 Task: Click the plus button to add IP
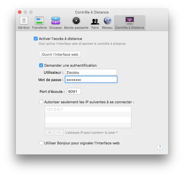pyautogui.click(x=50, y=133)
